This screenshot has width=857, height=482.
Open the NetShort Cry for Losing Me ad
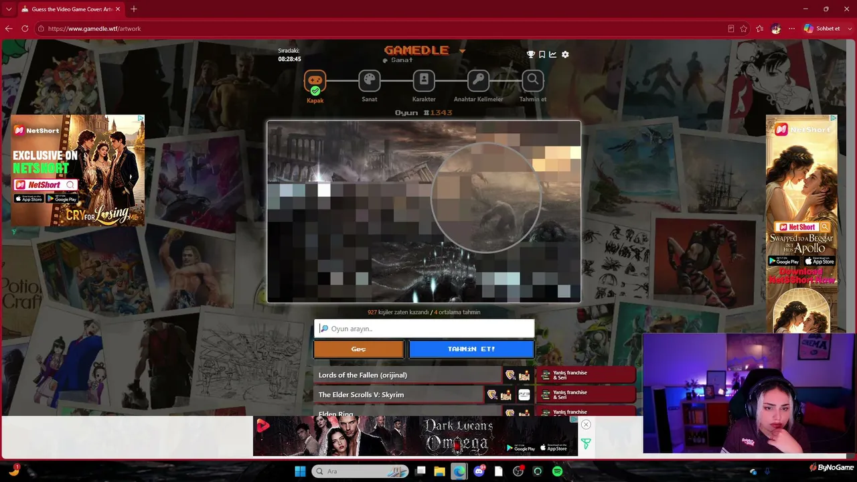pos(78,170)
